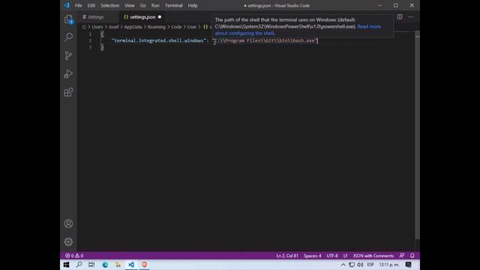Open Brave browser from the taskbar
This screenshot has height=270, width=480.
click(x=144, y=265)
